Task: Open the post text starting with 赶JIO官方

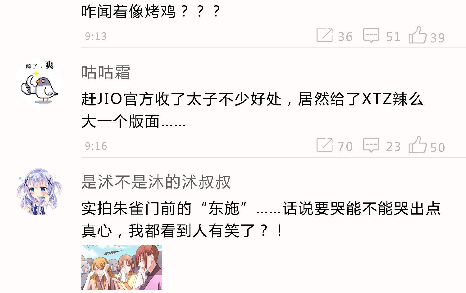Action: 252,110
